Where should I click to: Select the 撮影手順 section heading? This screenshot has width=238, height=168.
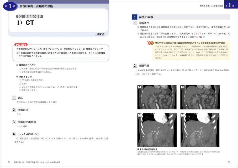coord(144,66)
